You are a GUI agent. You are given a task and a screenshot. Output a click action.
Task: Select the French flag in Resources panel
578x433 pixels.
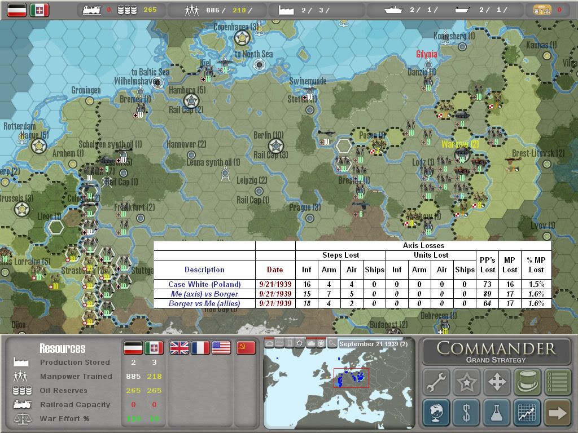tap(200, 347)
